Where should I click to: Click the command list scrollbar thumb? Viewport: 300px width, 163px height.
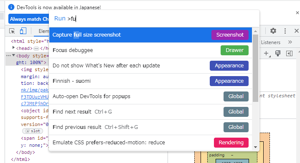pos(255,68)
